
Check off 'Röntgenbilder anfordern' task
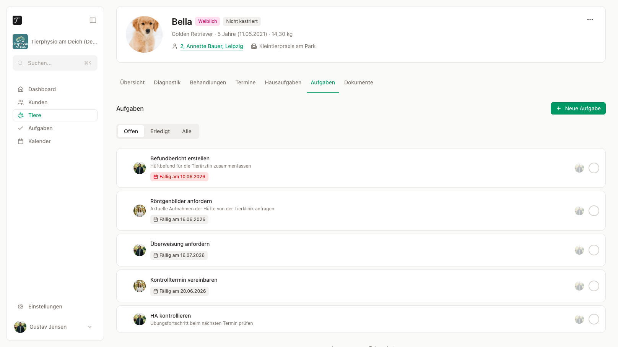click(x=594, y=211)
